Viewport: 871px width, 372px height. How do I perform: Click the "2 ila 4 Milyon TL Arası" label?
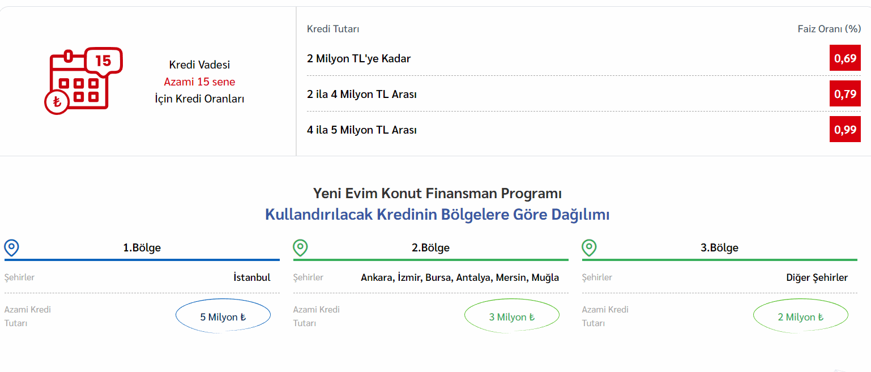(x=362, y=94)
